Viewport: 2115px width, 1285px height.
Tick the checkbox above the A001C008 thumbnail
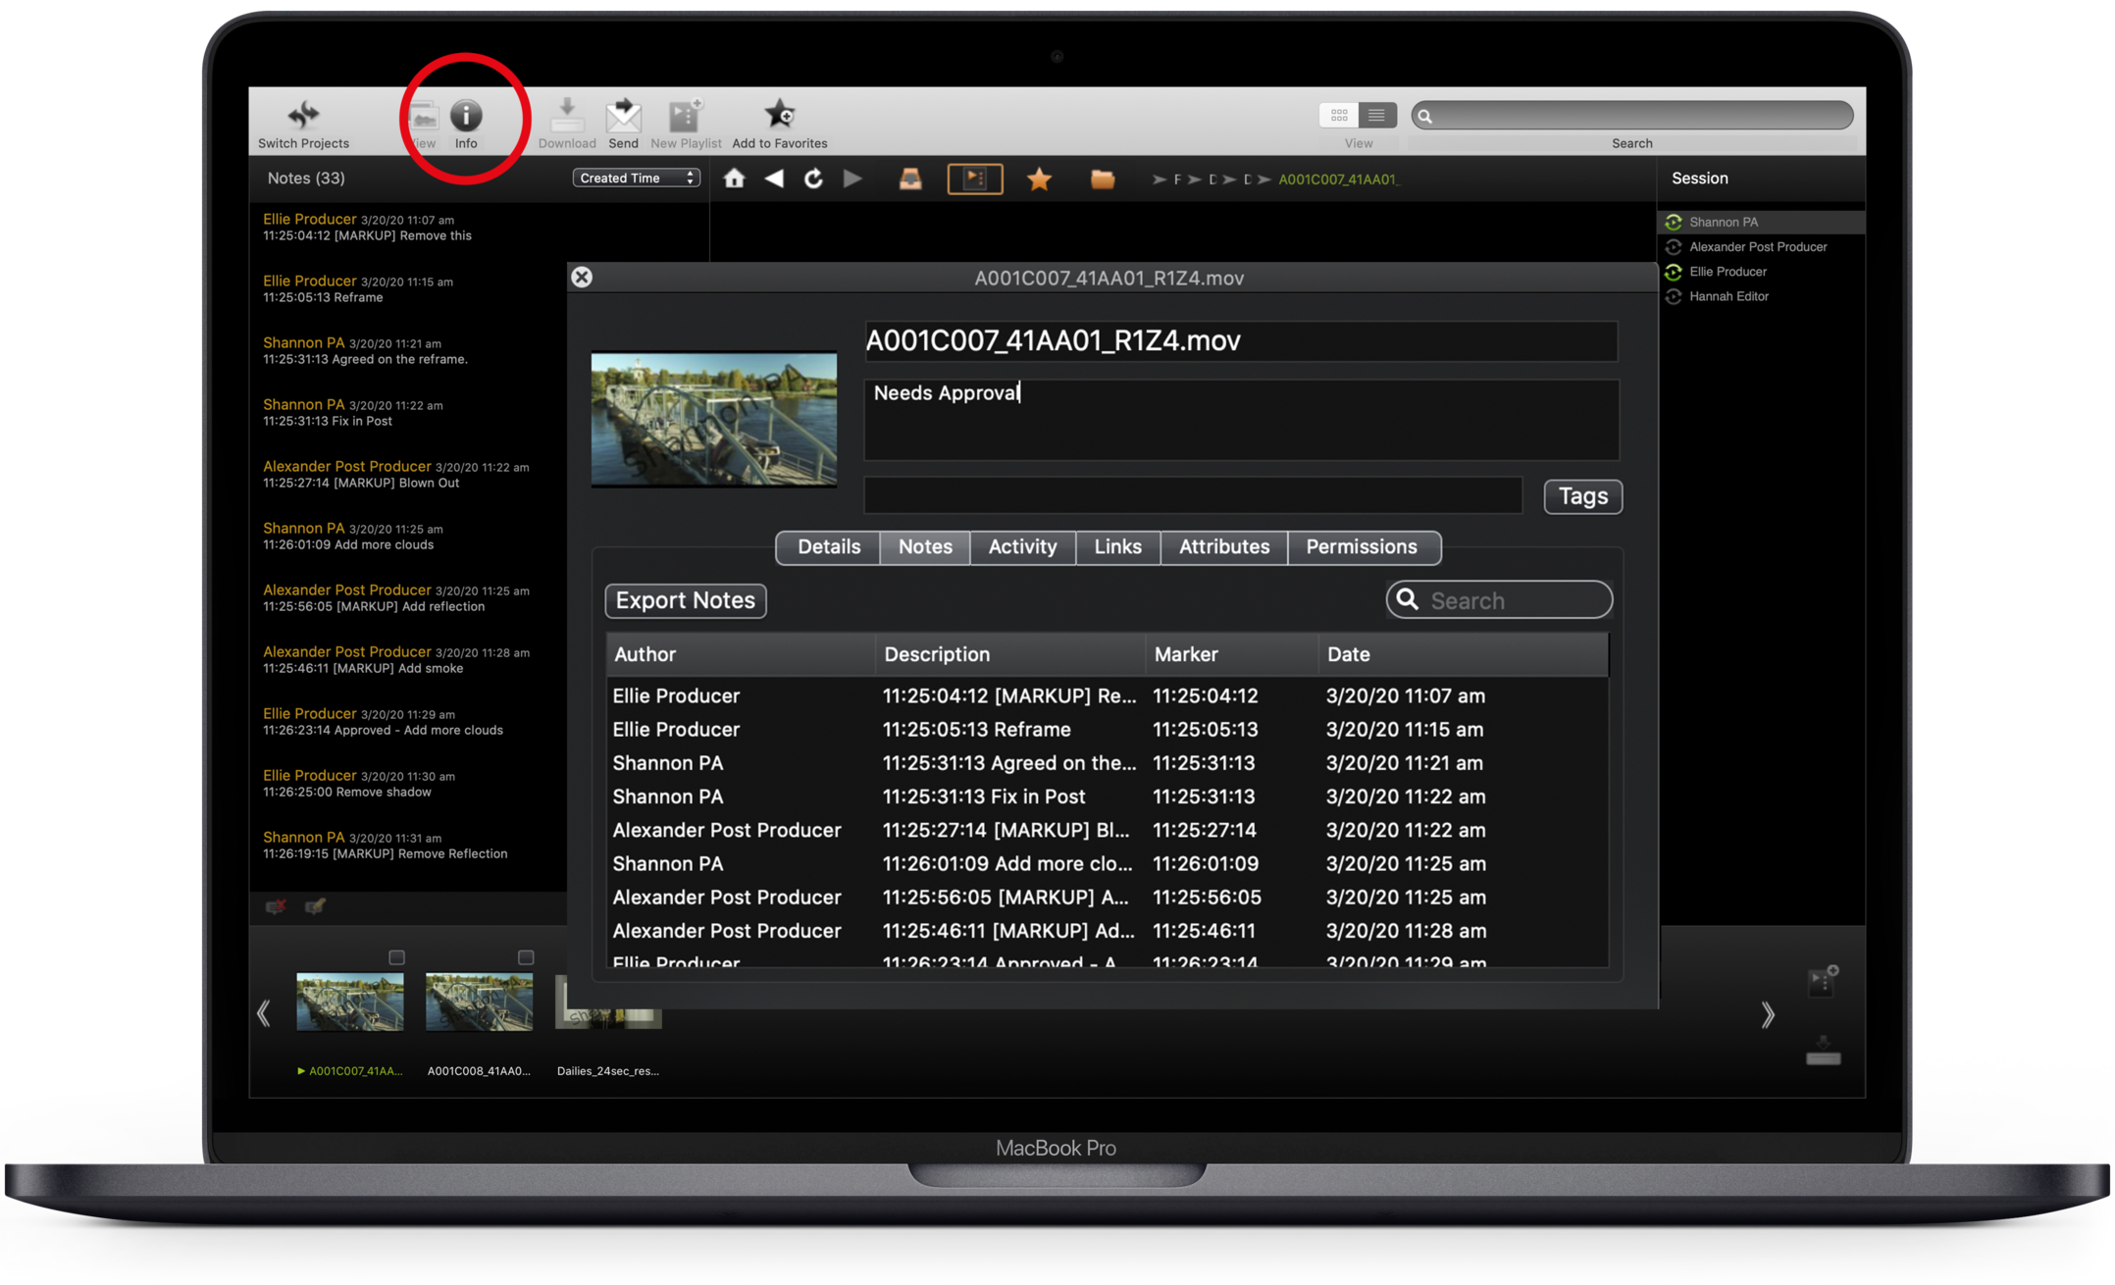pyautogui.click(x=526, y=956)
